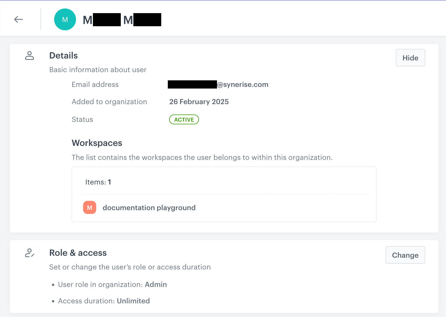Click the ACTIVE status badge
Screen dimensions: 446x317
click(x=184, y=119)
